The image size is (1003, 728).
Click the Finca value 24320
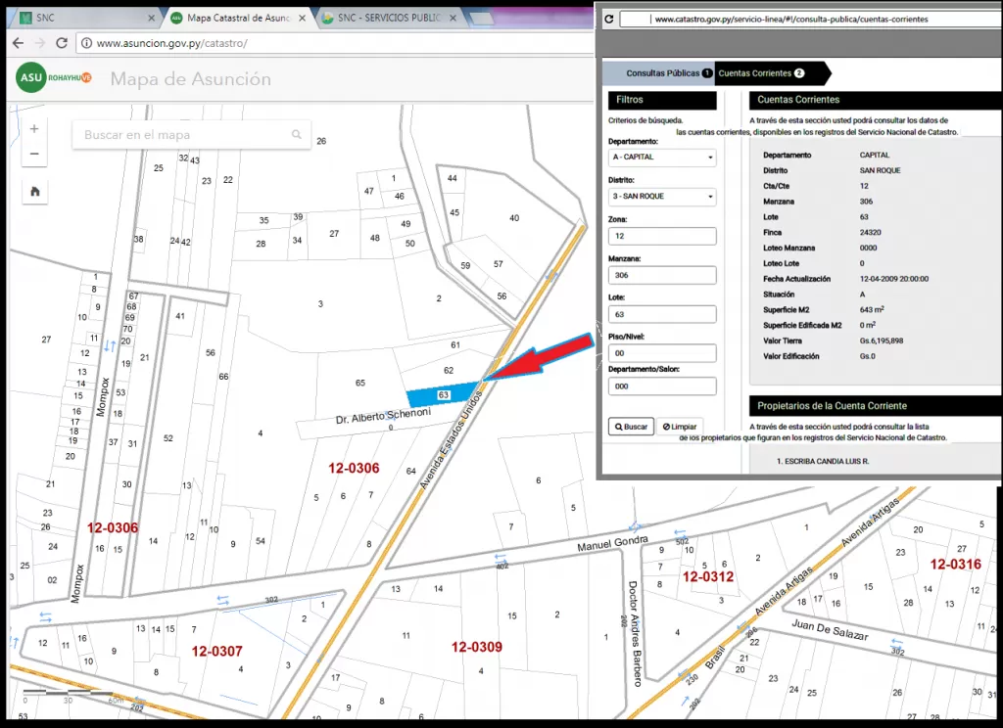(x=870, y=233)
